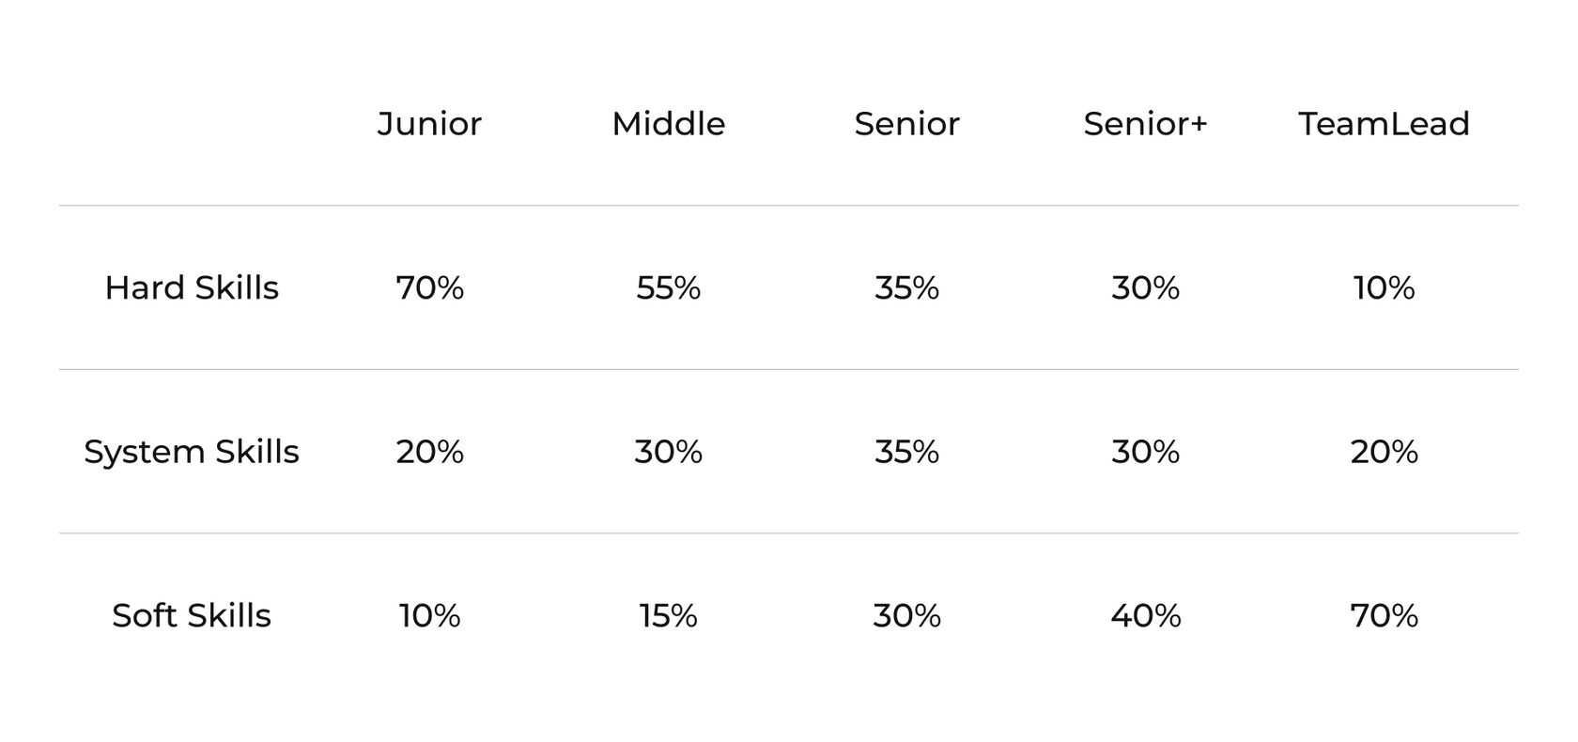Select TeamLead's System Skills 20% cell
The height and width of the screenshot is (742, 1578).
[1384, 452]
